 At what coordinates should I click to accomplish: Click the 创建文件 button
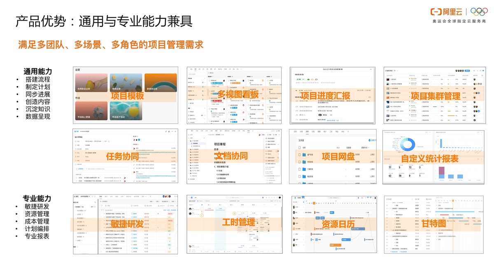point(371,140)
